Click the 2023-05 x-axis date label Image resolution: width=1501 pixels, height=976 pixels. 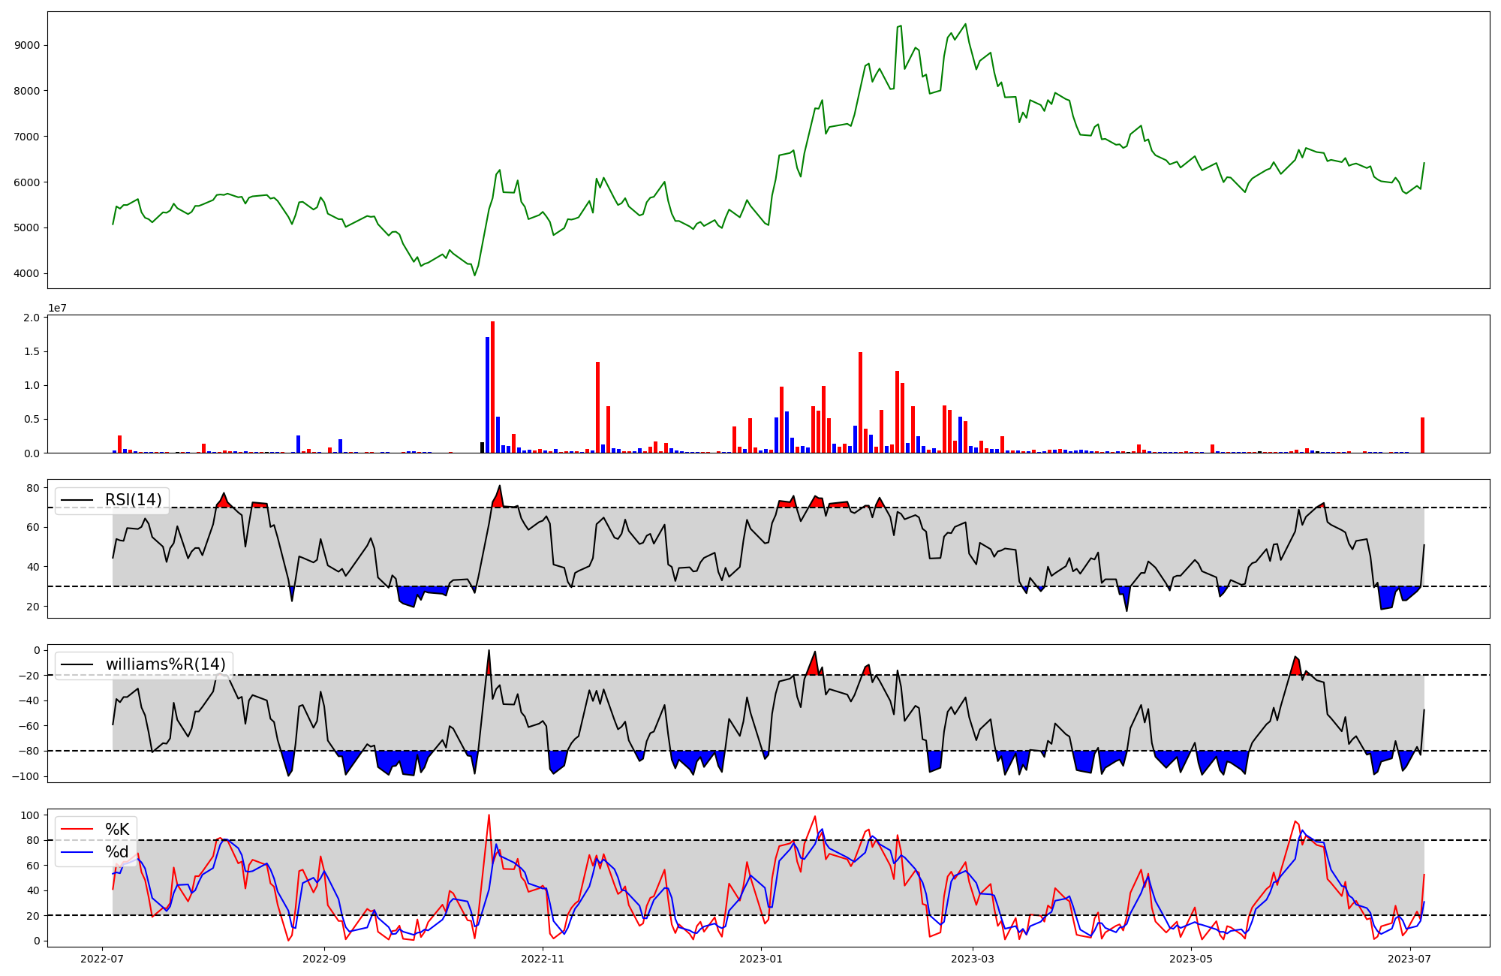[x=1191, y=959]
